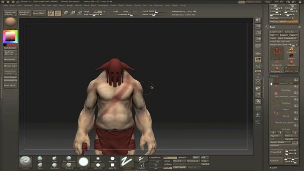Screen dimensions: 304x171
Task: Open the large Standard brush thumbnail
Action: click(25, 162)
